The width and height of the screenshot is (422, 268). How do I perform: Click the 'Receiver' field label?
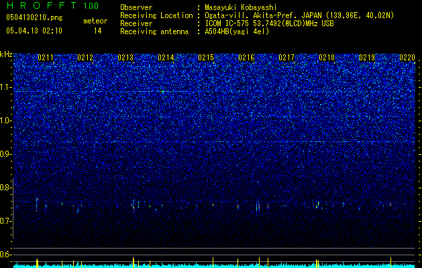click(x=136, y=23)
